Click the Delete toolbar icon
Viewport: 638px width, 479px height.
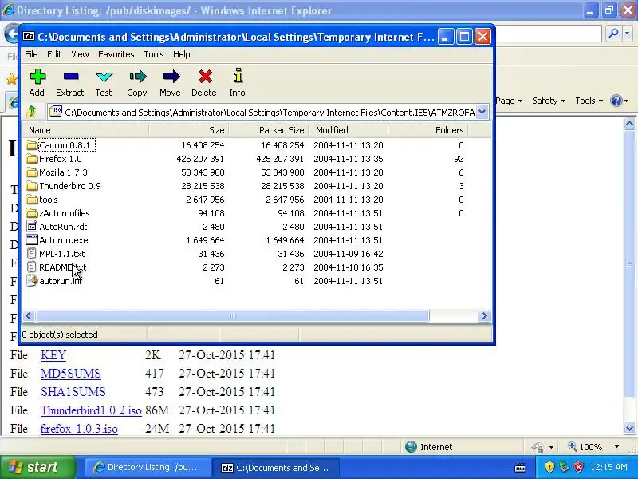point(205,77)
